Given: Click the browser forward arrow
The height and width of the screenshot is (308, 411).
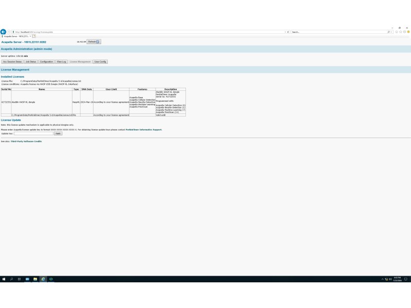Looking at the screenshot, I should coord(9,32).
